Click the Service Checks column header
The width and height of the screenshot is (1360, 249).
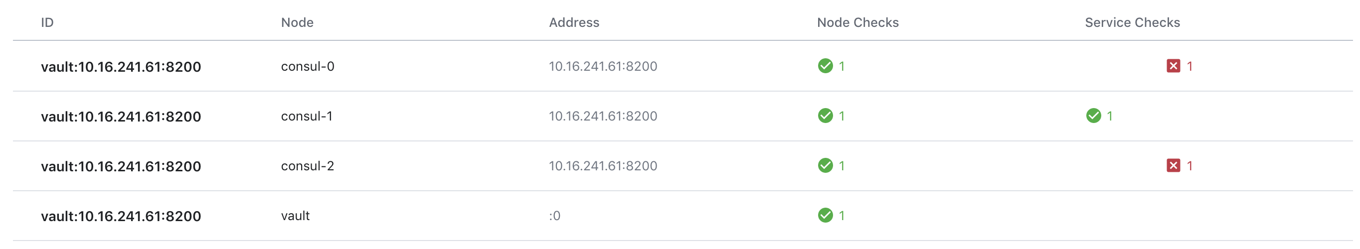[1132, 23]
